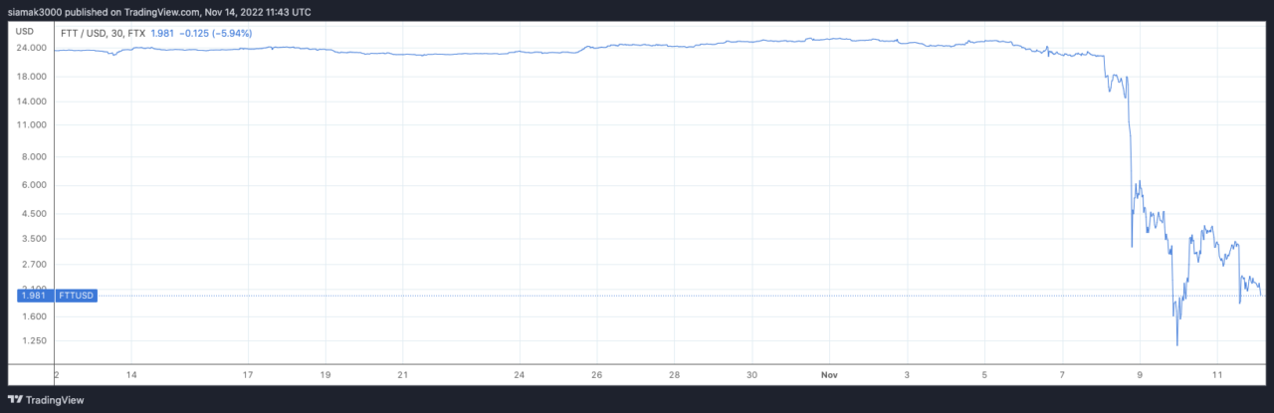Click the '11' date label on the time axis
This screenshot has height=413, width=1274.
pyautogui.click(x=1217, y=375)
